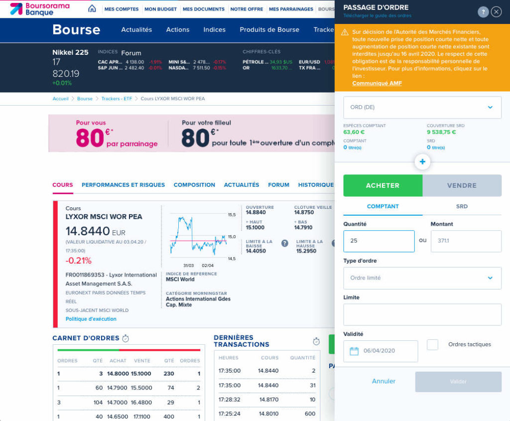Open the Type d'ordre dropdown
510x421 pixels.
[422, 278]
